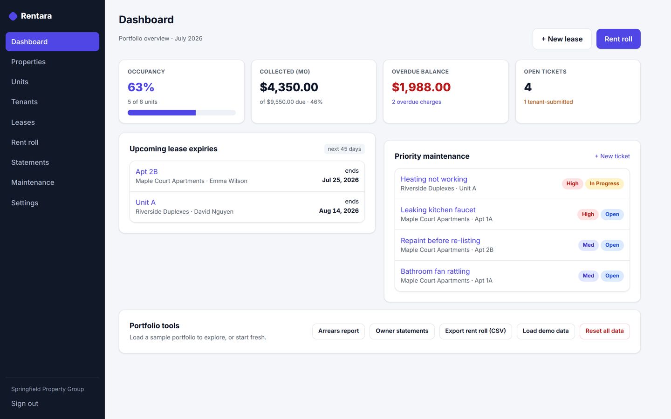Click Sign out
Image resolution: width=671 pixels, height=419 pixels.
click(x=25, y=404)
